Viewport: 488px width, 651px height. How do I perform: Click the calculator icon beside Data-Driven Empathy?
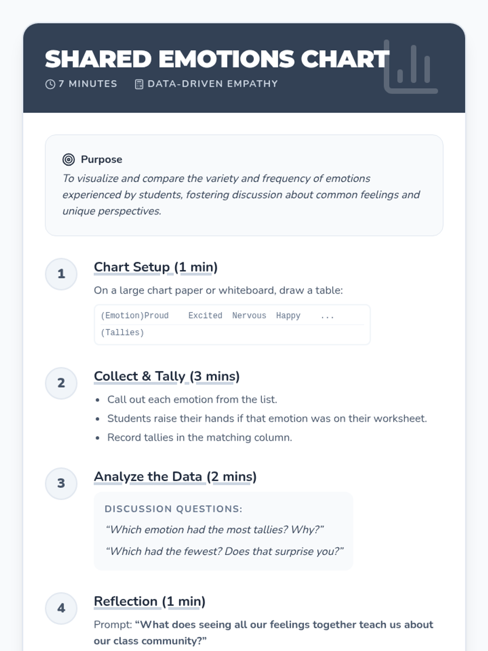(139, 84)
